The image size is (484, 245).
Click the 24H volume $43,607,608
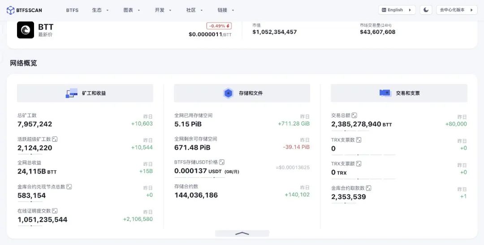(377, 32)
